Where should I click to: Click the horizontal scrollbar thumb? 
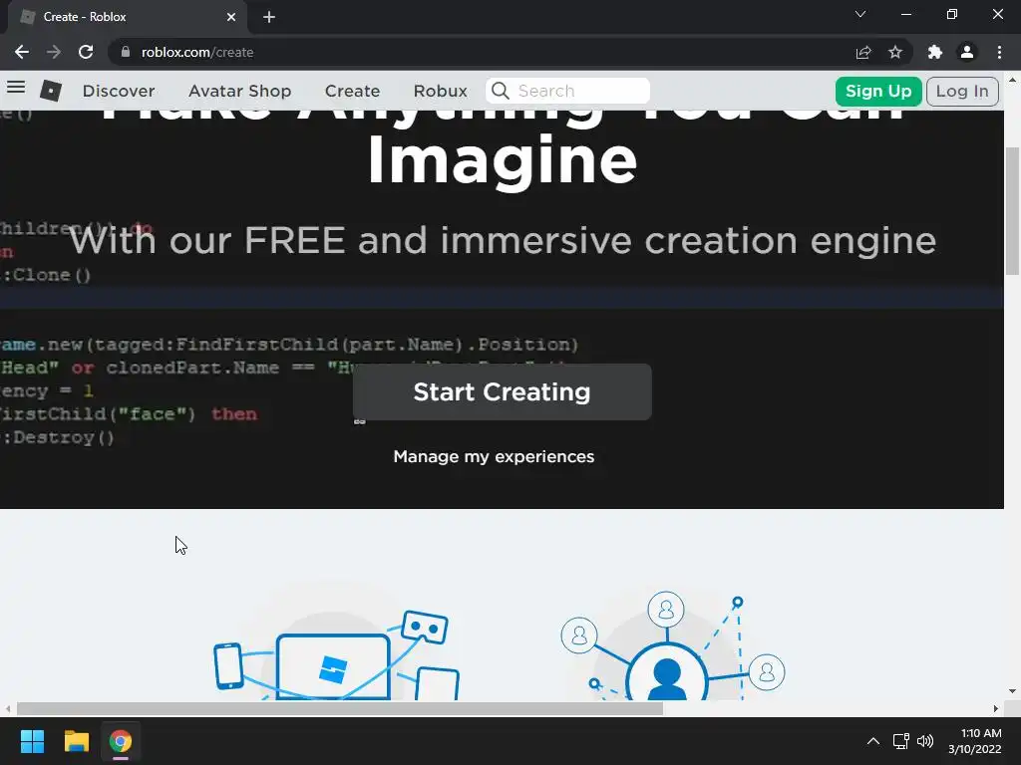pos(340,708)
